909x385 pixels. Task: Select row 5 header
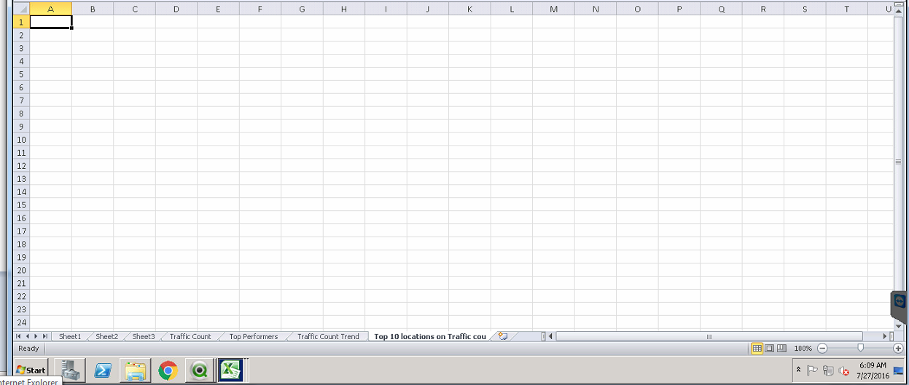(22, 74)
